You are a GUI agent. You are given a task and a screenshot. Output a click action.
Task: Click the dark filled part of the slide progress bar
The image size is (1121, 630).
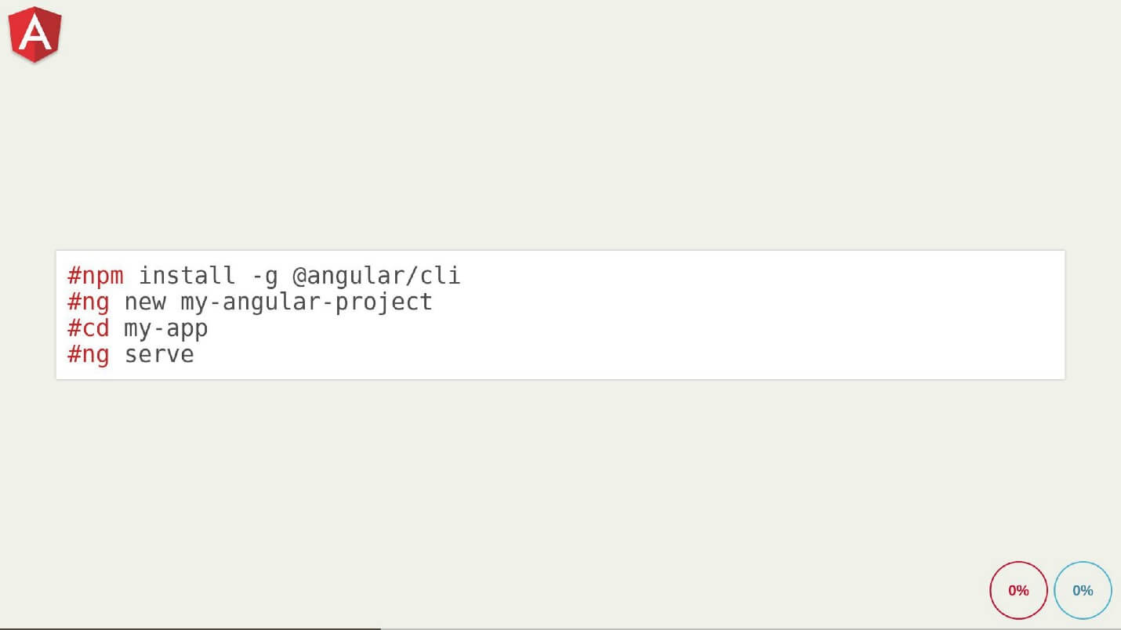[188, 628]
